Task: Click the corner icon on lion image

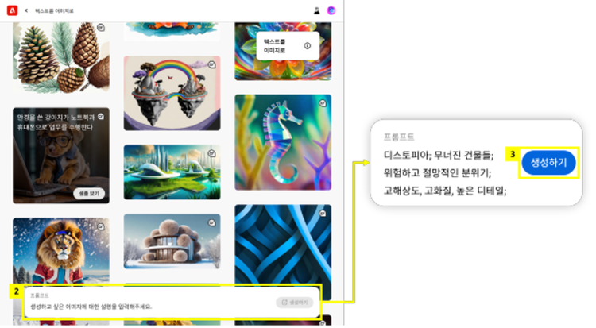Action: tap(101, 226)
